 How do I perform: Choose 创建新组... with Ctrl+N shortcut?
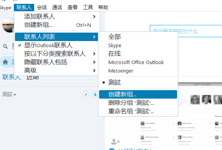tap(56, 25)
